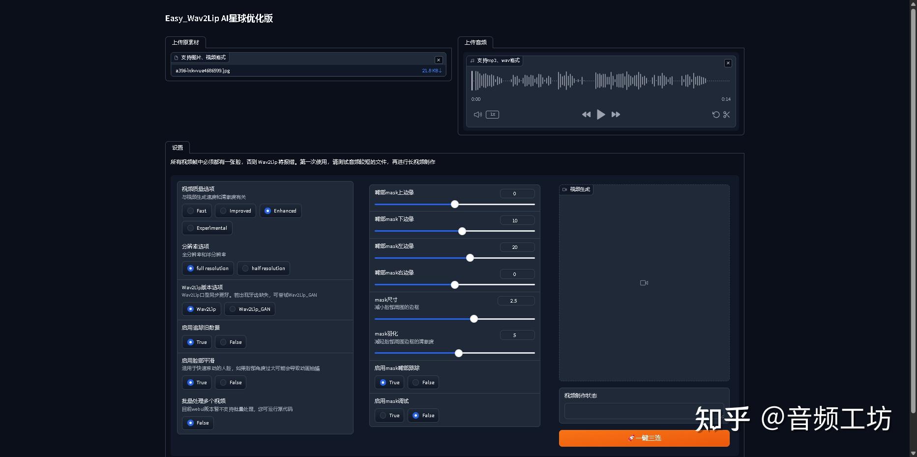Click the scissors trim icon on the audio player
Image resolution: width=917 pixels, height=457 pixels.
point(727,115)
